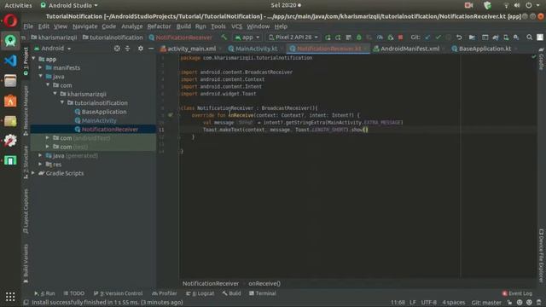Open the Profiler tool window button

(165, 293)
